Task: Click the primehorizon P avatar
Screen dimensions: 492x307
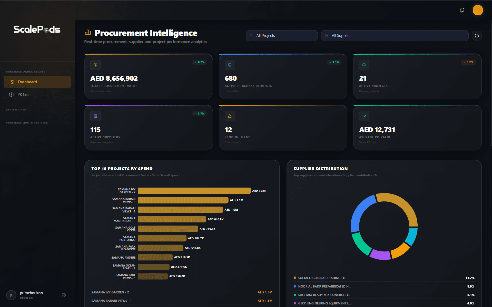Action: [x=11, y=295]
